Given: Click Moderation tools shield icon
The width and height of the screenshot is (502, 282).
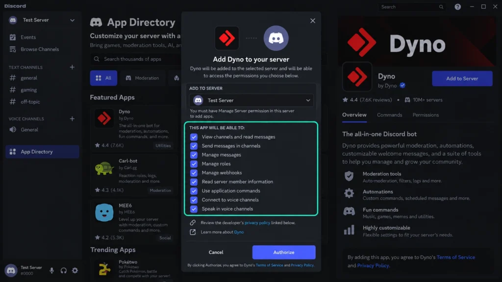Looking at the screenshot, I should click(x=349, y=176).
